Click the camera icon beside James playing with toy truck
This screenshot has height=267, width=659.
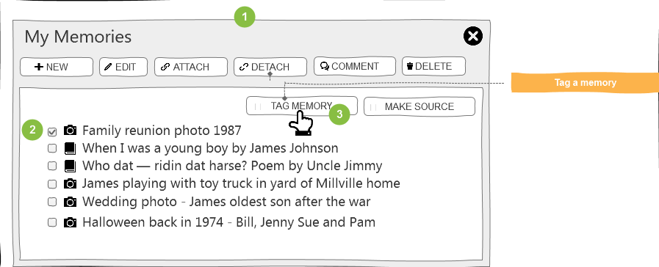tap(71, 184)
